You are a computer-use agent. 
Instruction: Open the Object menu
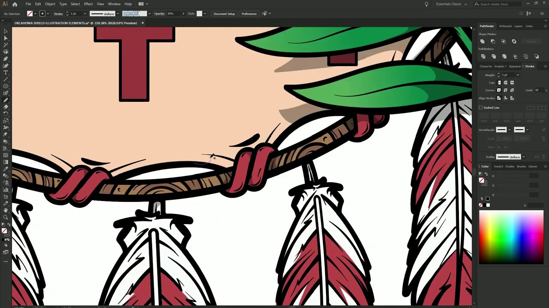click(50, 4)
